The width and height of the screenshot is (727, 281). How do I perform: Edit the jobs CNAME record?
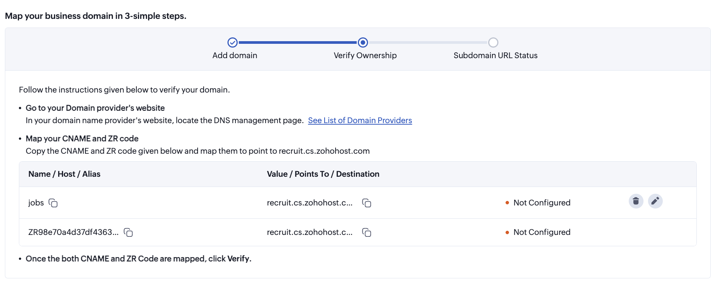[655, 201]
